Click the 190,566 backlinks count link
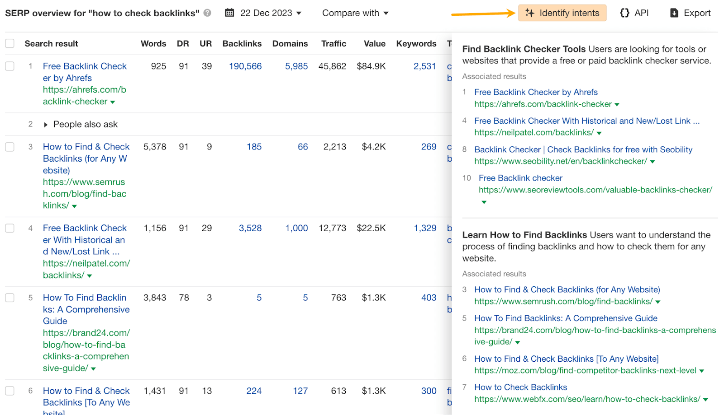Screen dimensions: 724x415 coord(245,66)
